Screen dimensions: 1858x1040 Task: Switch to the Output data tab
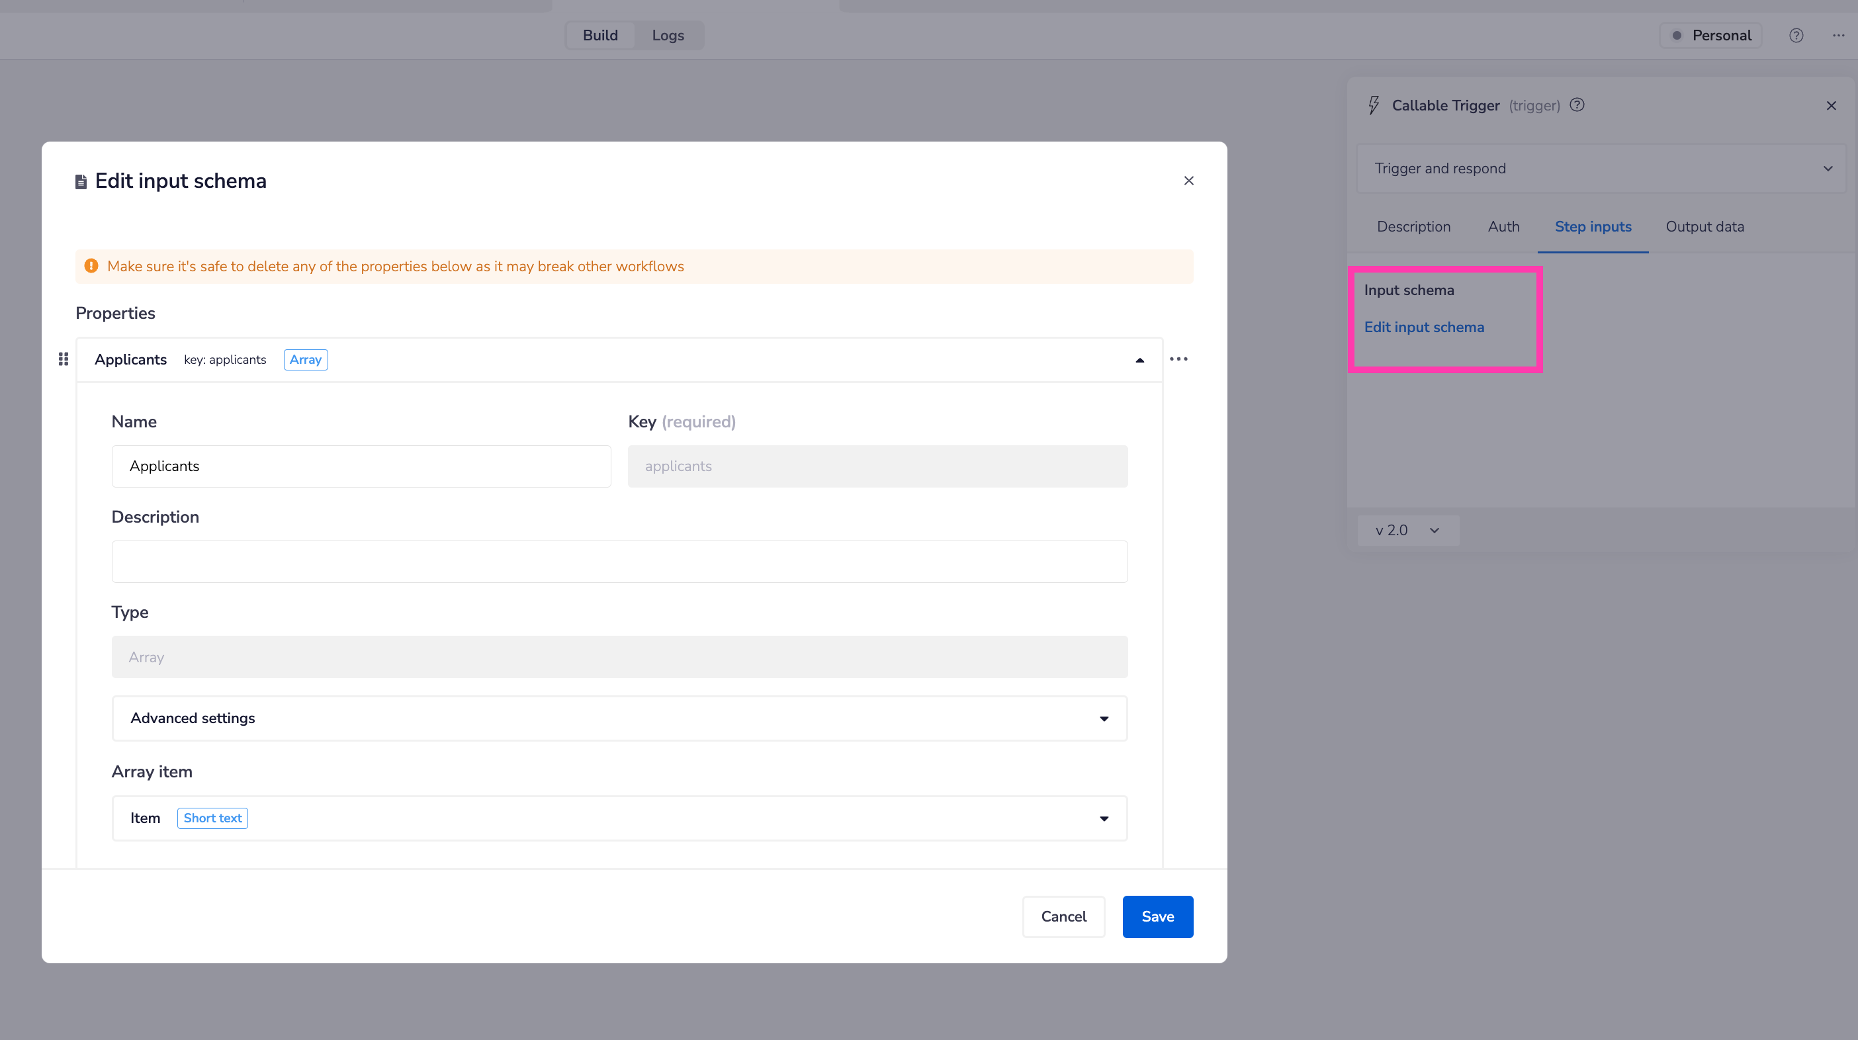[x=1704, y=226]
